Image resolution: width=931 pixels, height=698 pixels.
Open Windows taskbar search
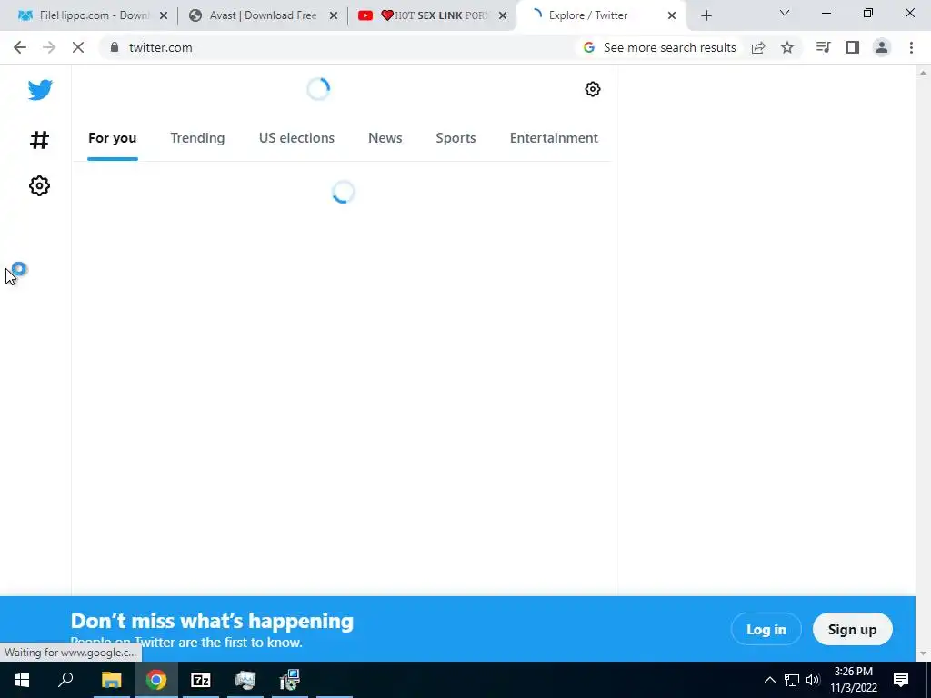65,680
